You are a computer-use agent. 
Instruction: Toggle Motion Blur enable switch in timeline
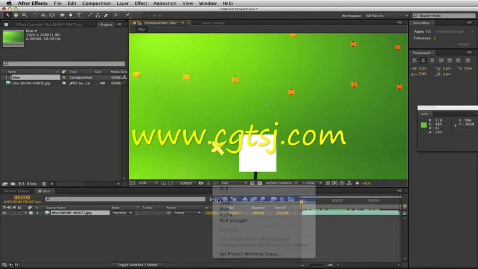pos(262,199)
